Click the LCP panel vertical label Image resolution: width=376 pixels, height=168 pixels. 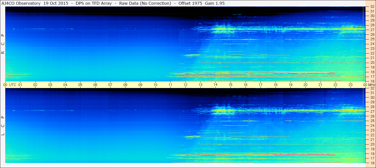(x=3, y=126)
